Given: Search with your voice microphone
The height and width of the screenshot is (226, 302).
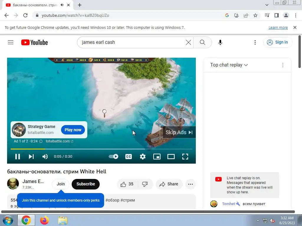Looking at the screenshot, I should 220,42.
